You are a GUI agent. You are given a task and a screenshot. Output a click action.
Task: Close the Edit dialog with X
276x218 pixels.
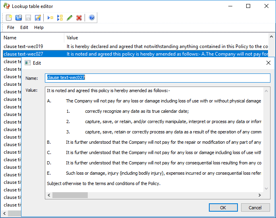coord(268,63)
